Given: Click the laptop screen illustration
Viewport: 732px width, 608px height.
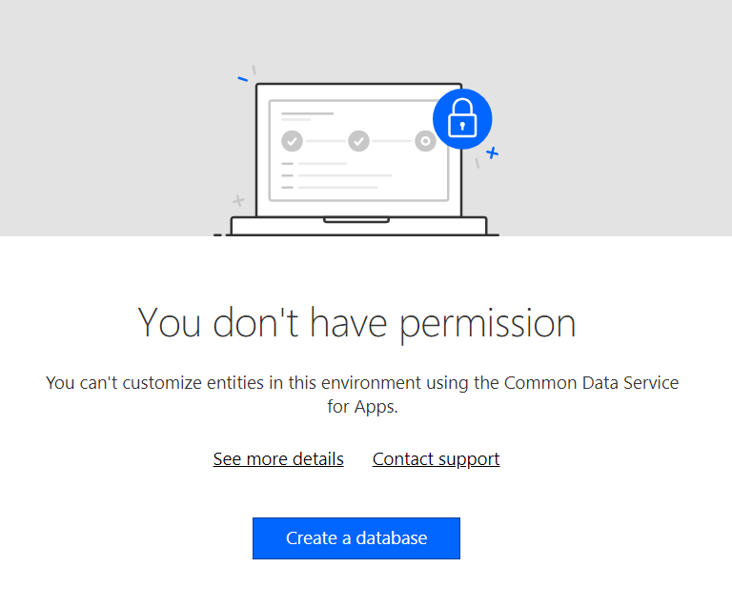Looking at the screenshot, I should (x=358, y=181).
